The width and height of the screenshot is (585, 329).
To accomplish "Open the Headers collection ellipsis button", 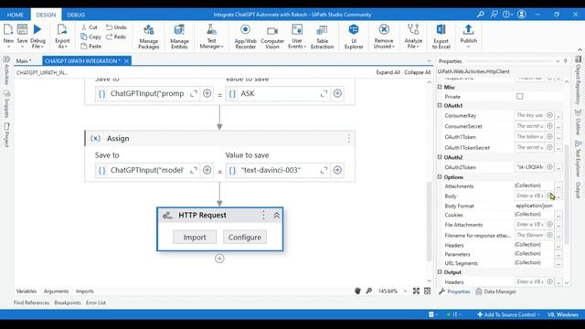I will [x=558, y=246].
